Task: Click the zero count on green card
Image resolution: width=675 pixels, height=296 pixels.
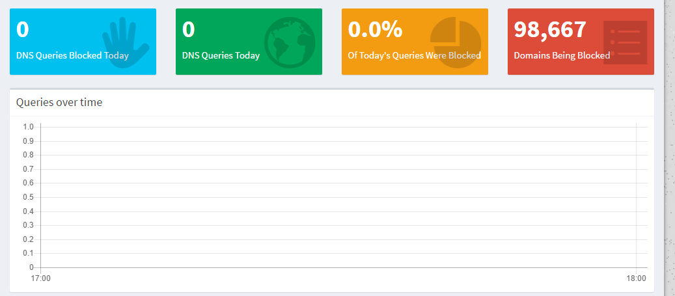Action: [188, 29]
